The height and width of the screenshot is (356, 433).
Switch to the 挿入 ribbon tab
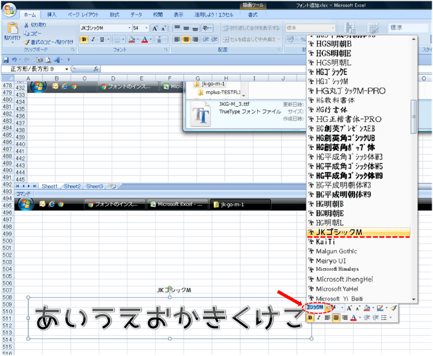[52, 15]
